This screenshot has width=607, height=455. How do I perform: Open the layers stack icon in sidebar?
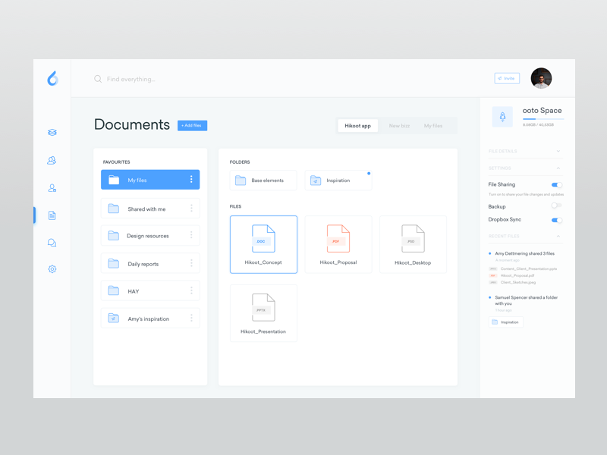(x=52, y=133)
